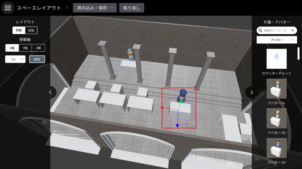302x169 pixels.
Task: Collapse left panel with left arrow
Action: click(x=50, y=92)
